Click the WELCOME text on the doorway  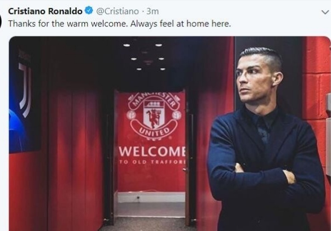pyautogui.click(x=152, y=151)
